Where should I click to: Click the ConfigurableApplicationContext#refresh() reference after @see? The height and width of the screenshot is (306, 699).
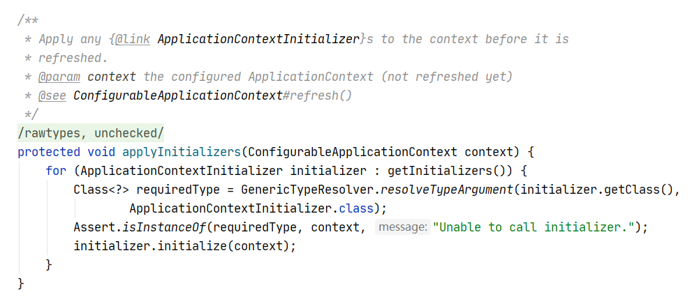pyautogui.click(x=212, y=95)
